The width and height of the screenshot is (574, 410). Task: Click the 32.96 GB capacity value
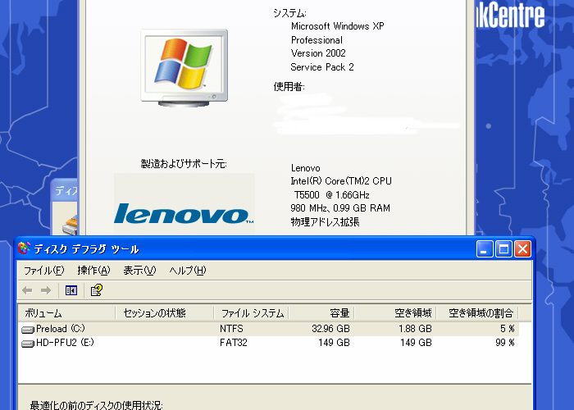click(x=331, y=329)
